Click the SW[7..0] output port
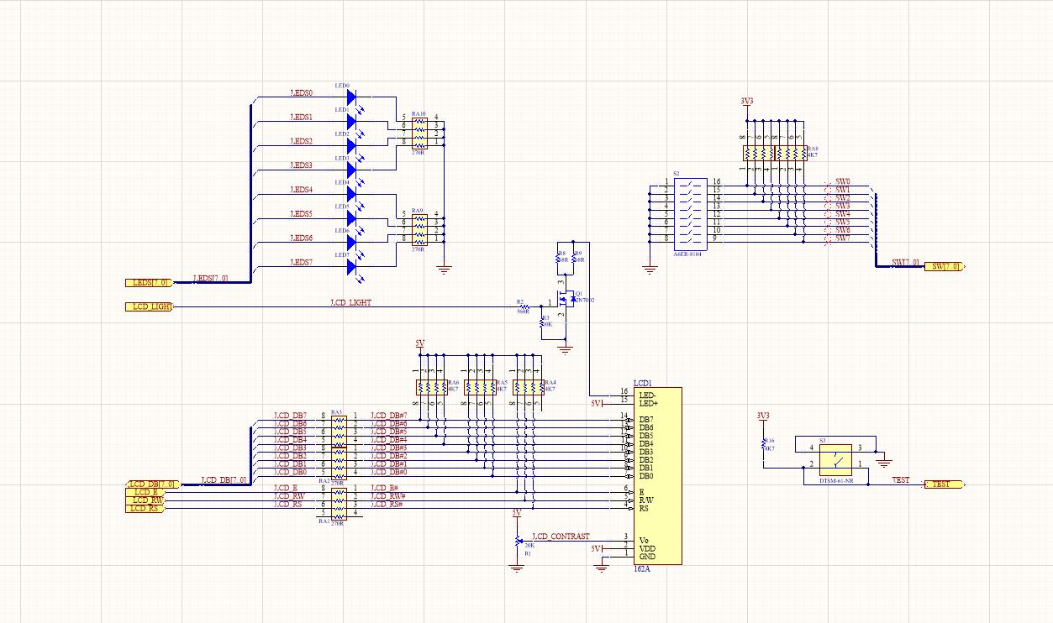The image size is (1053, 623). [945, 267]
